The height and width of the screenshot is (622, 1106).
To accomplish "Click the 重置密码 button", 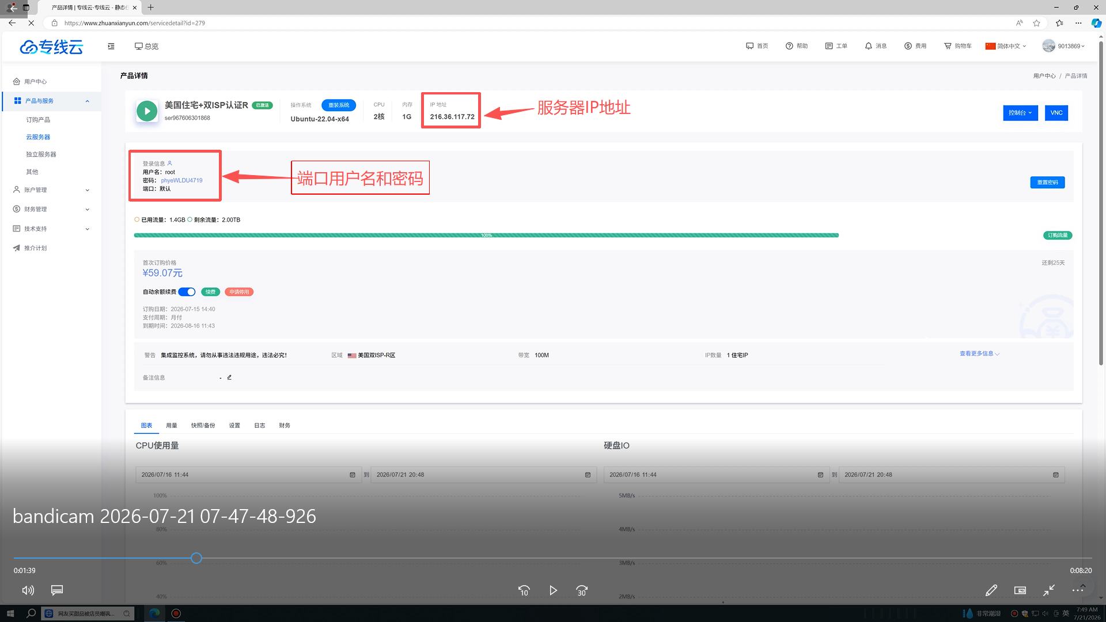I will click(x=1047, y=183).
